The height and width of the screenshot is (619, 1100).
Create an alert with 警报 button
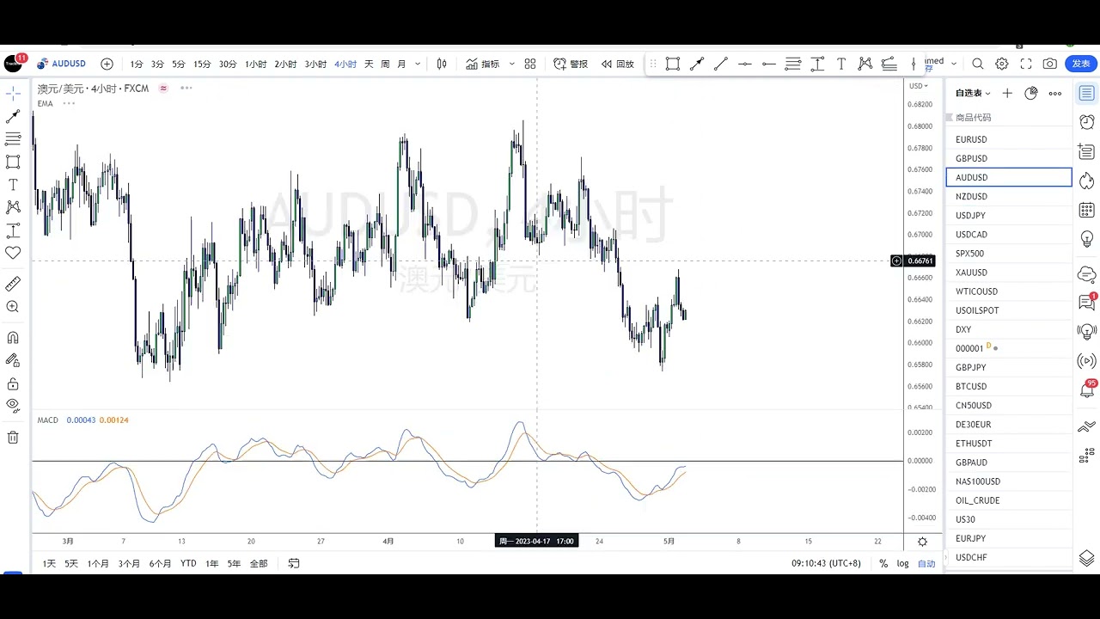click(x=571, y=64)
